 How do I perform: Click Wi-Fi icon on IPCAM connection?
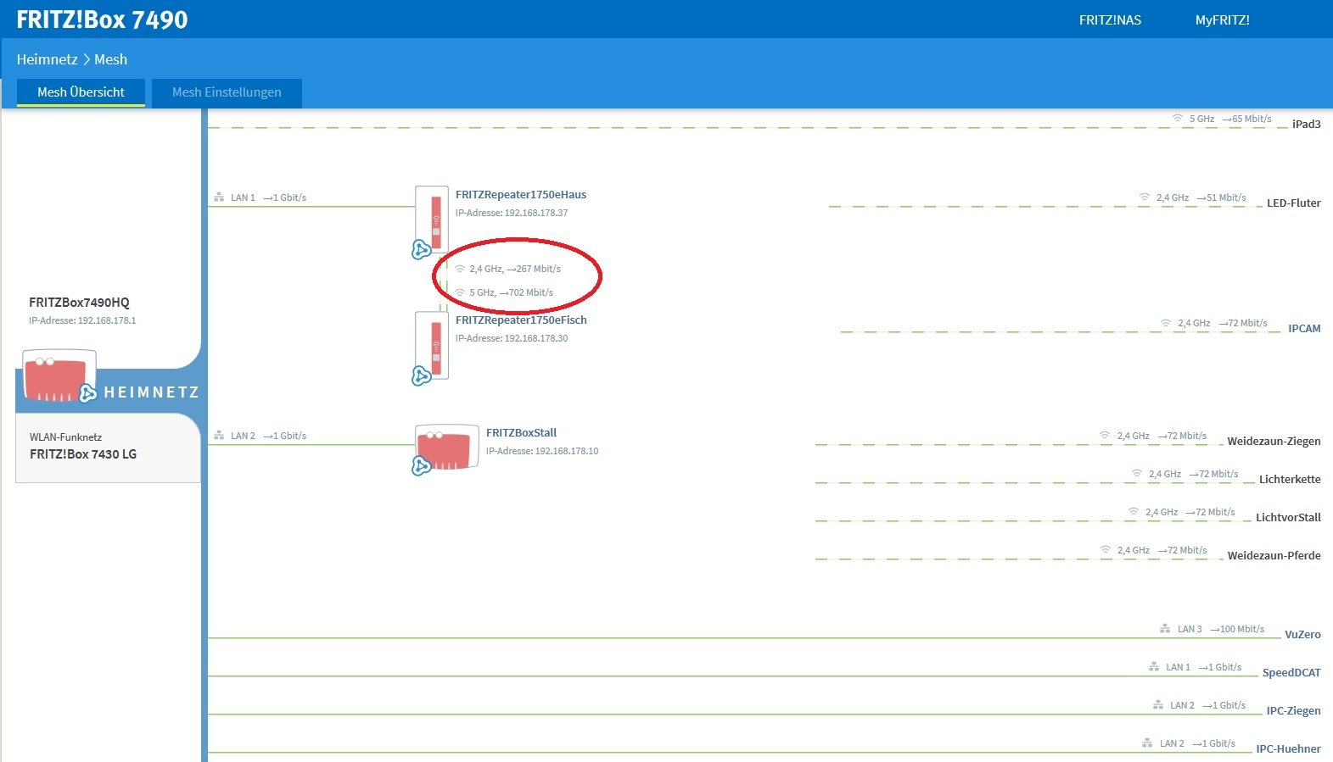click(1166, 323)
